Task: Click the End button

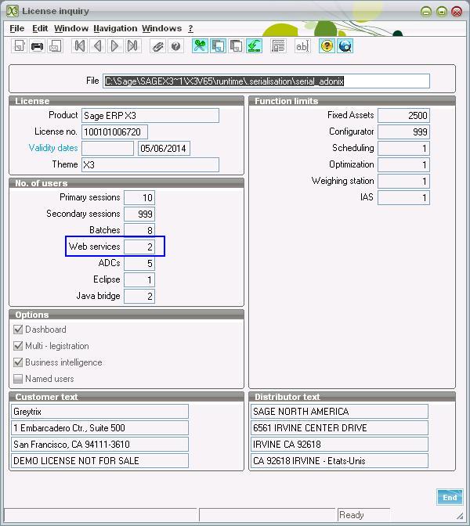Action: (450, 497)
